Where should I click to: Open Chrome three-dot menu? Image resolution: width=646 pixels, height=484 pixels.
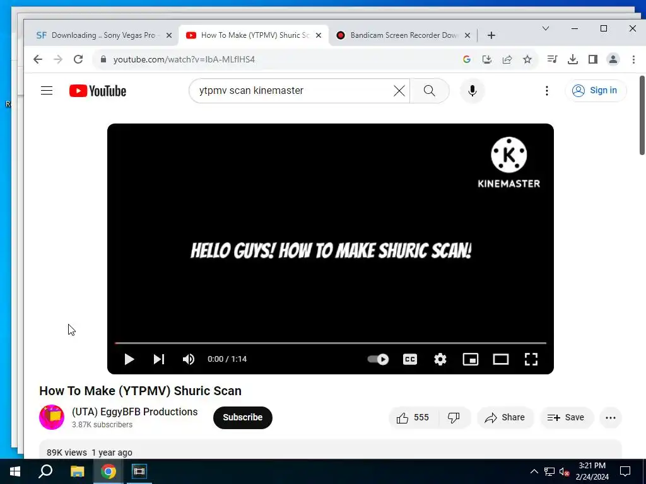coord(633,59)
